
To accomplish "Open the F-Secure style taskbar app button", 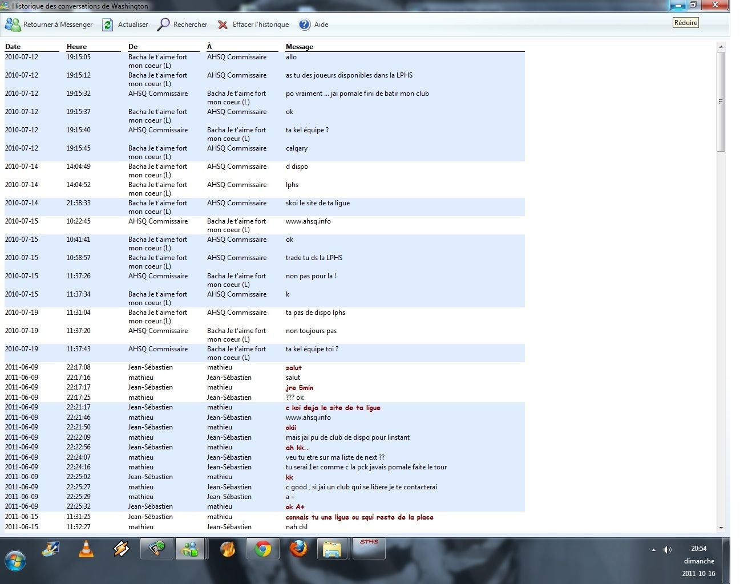I will point(156,549).
